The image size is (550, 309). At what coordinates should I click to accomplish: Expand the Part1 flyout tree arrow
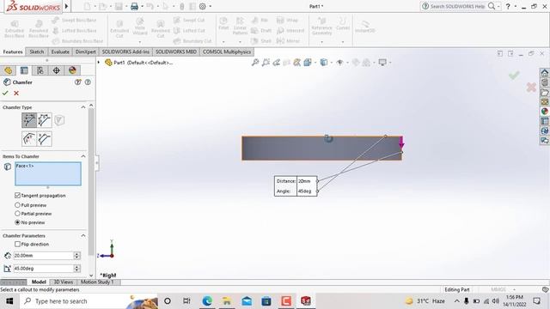[99, 63]
